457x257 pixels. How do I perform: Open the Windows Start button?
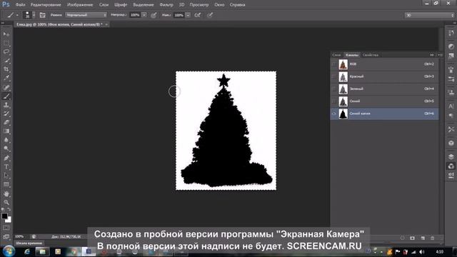click(x=9, y=251)
